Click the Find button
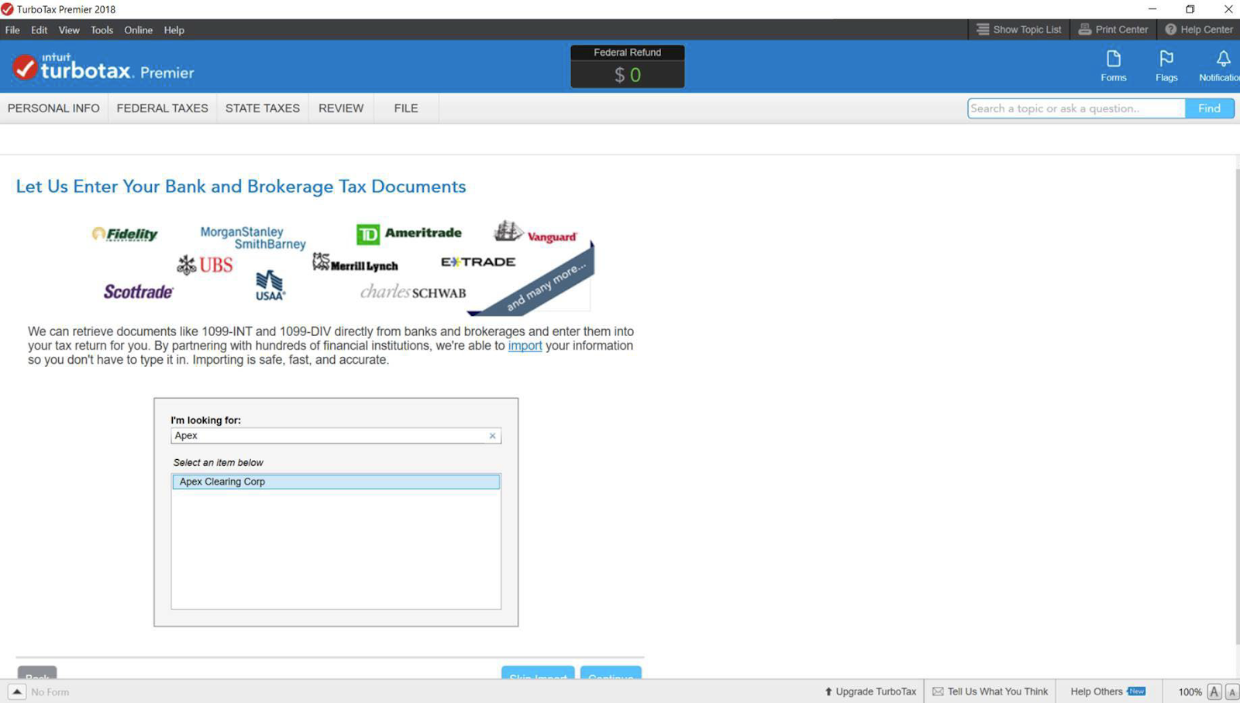Image resolution: width=1240 pixels, height=703 pixels. coord(1209,108)
